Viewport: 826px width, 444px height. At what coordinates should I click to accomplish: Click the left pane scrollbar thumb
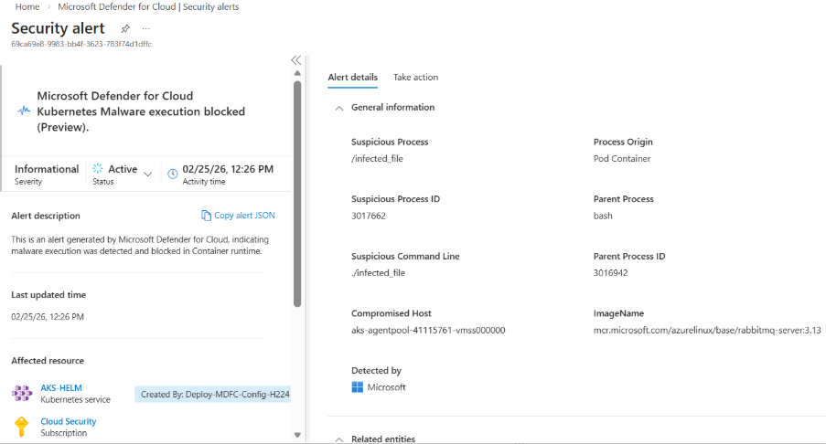pos(297,194)
